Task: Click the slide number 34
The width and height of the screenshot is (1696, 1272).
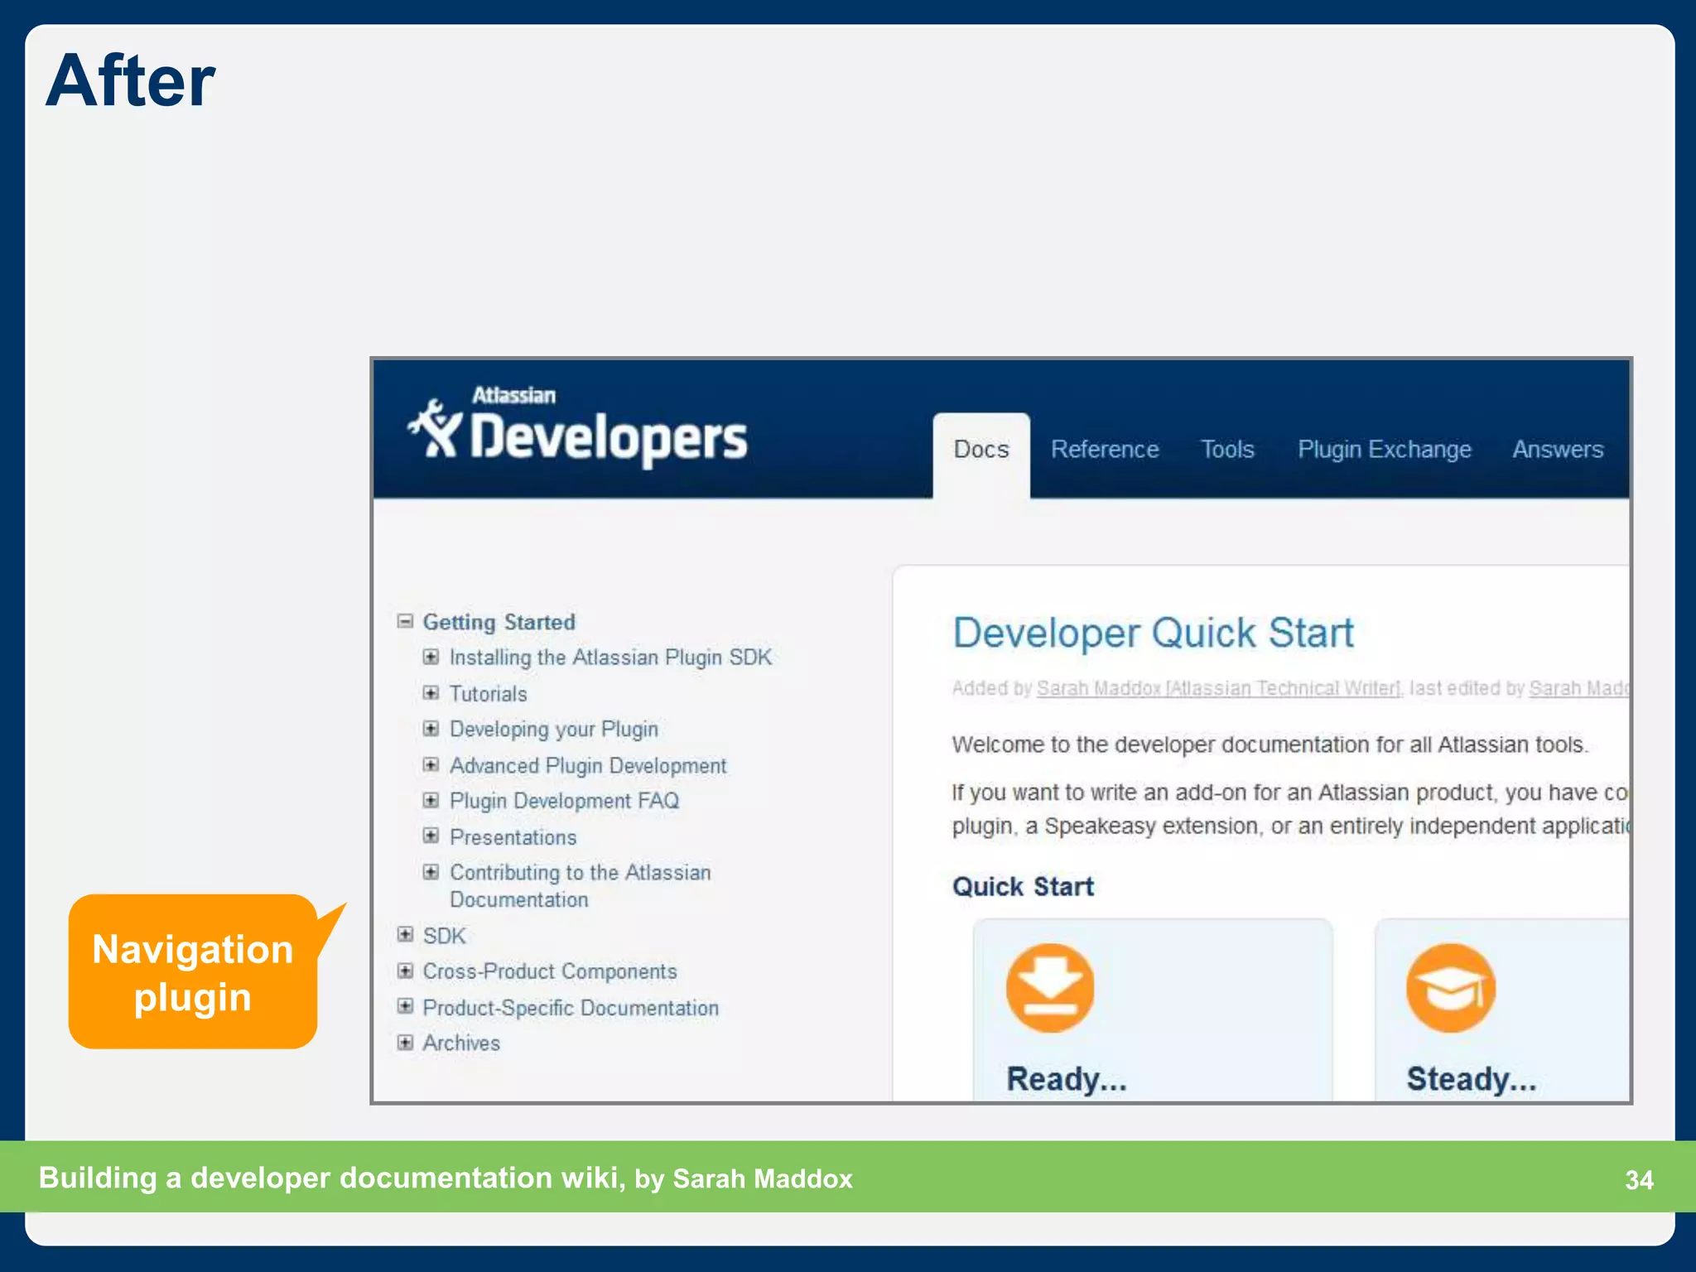Action: [x=1639, y=1179]
